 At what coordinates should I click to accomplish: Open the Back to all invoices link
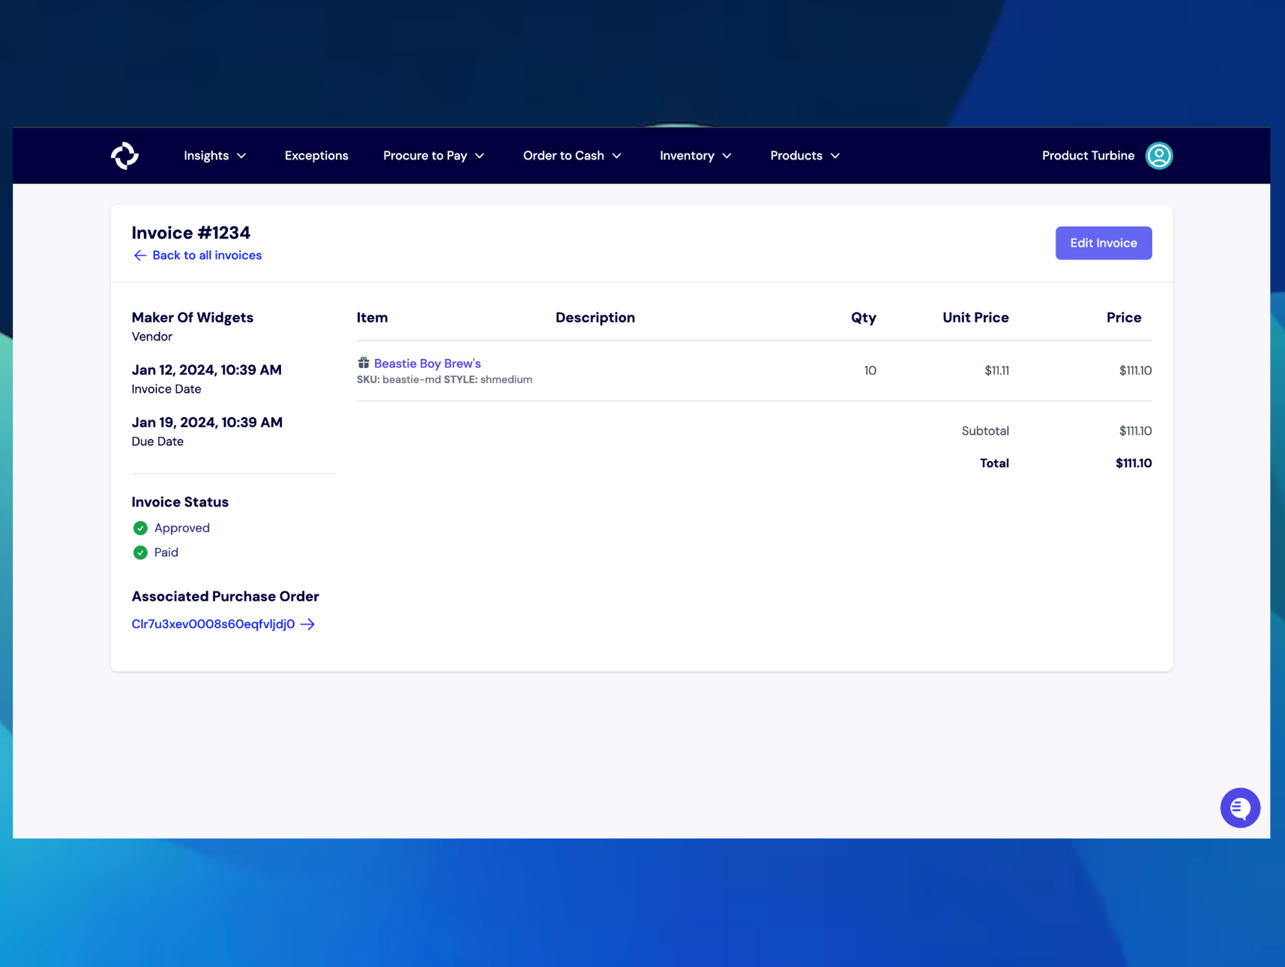(x=207, y=255)
